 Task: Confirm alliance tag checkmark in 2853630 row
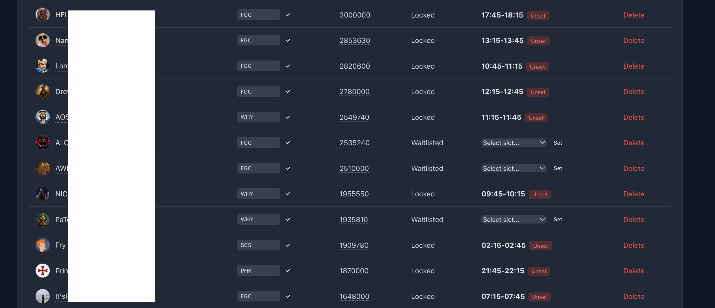coord(288,40)
